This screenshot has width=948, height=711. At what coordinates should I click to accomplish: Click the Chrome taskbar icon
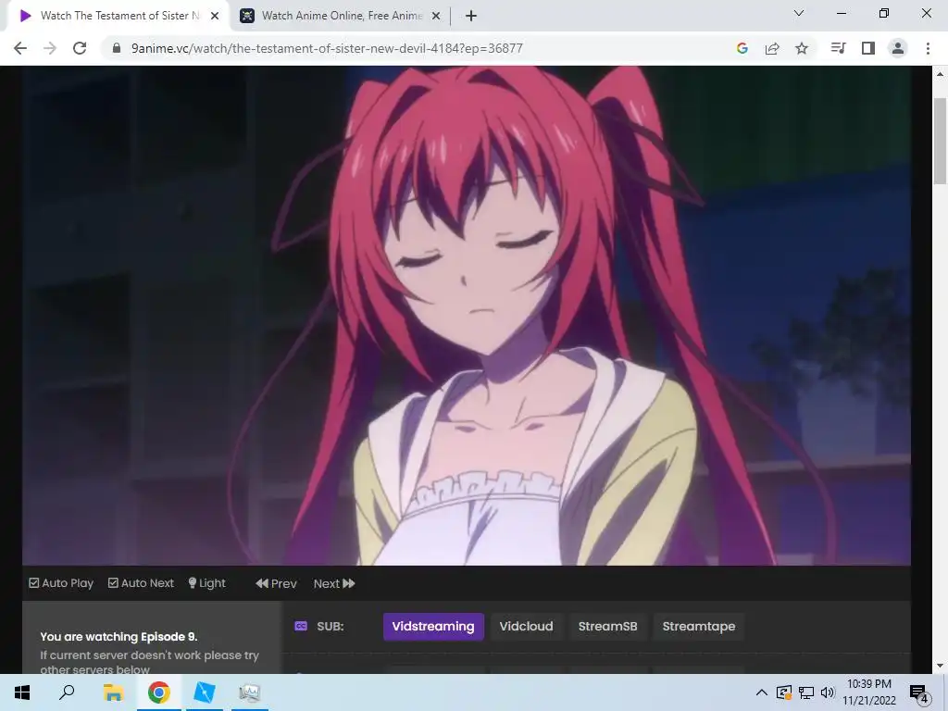point(159,692)
